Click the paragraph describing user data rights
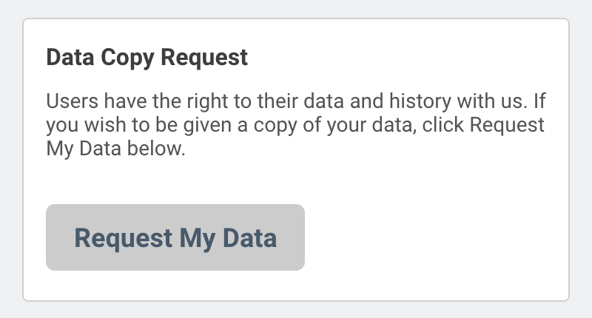The width and height of the screenshot is (592, 318). click(295, 124)
